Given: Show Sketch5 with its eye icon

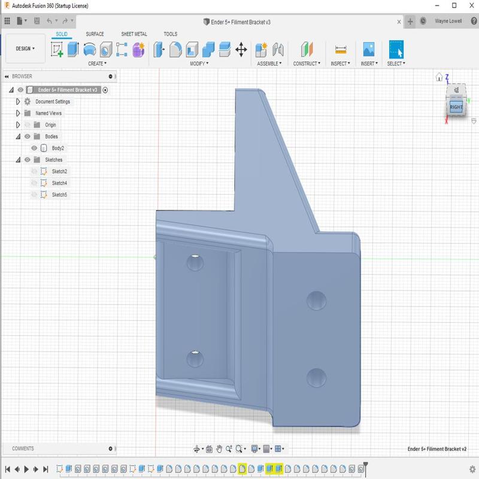Looking at the screenshot, I should [x=34, y=195].
